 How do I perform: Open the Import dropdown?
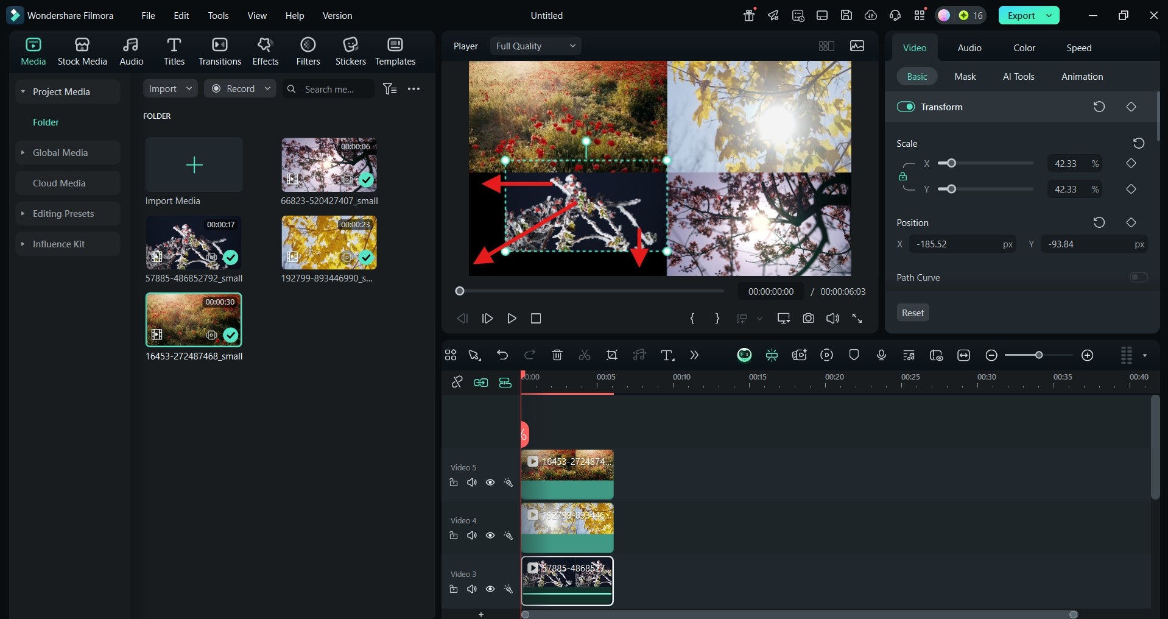pyautogui.click(x=171, y=89)
